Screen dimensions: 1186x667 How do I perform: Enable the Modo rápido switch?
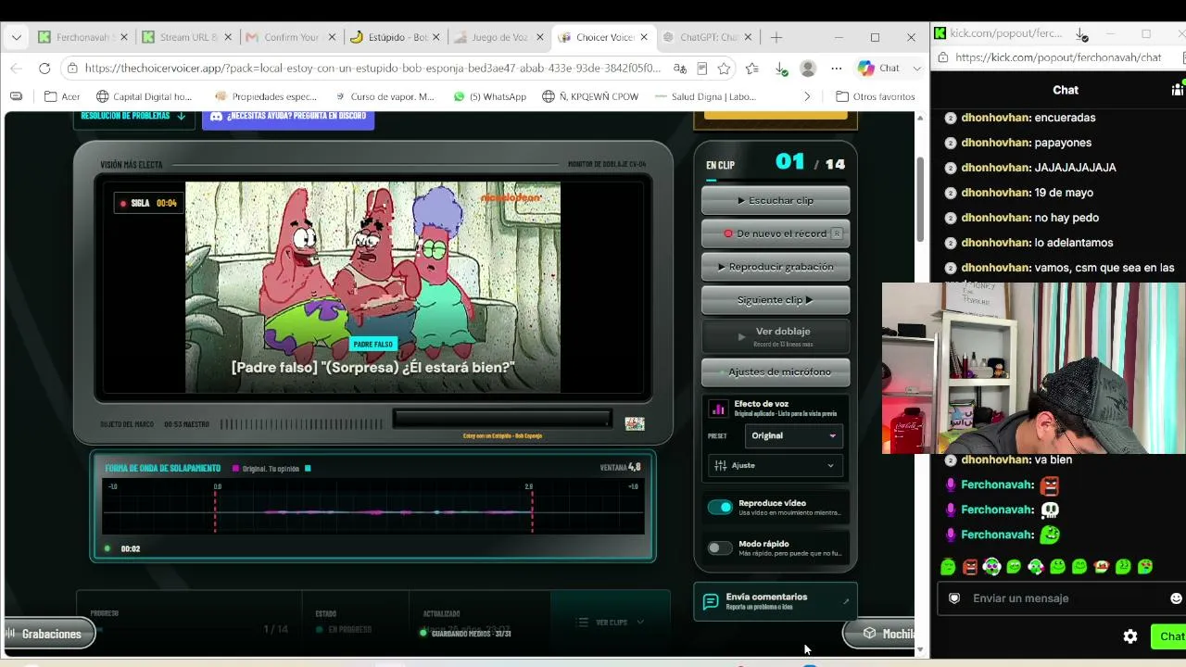click(x=720, y=547)
